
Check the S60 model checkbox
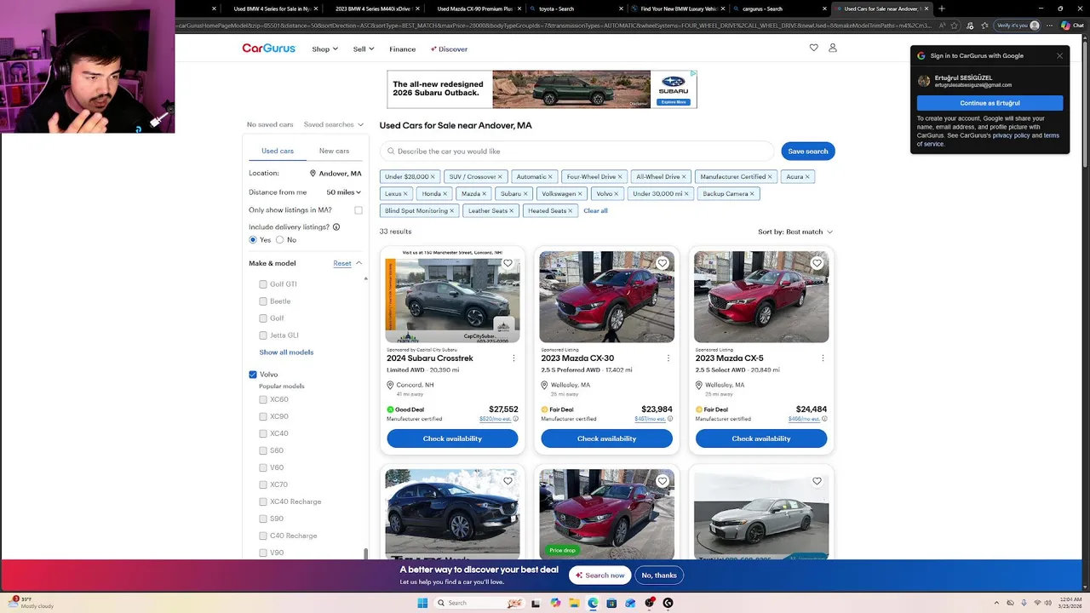(263, 450)
